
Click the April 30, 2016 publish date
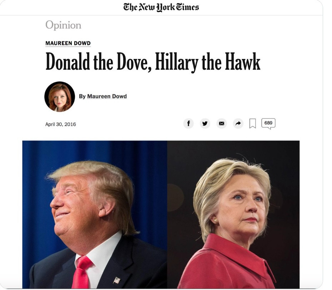point(60,124)
